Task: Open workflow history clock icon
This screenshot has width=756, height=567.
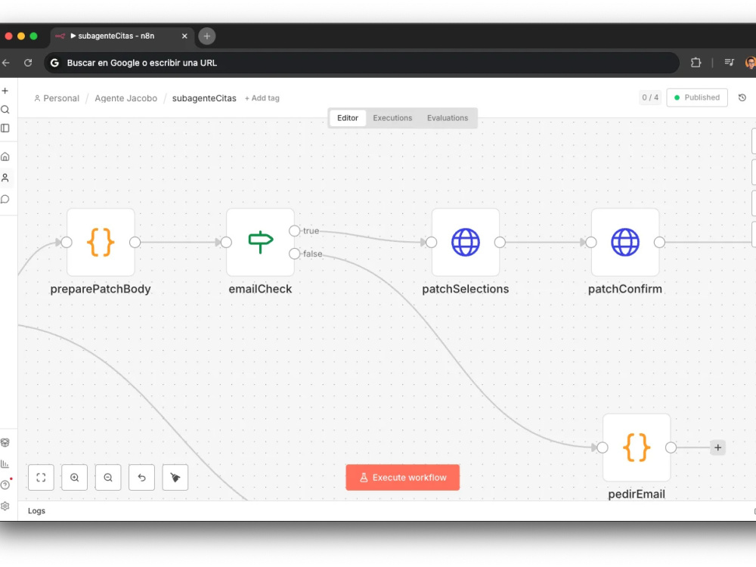Action: pos(742,98)
